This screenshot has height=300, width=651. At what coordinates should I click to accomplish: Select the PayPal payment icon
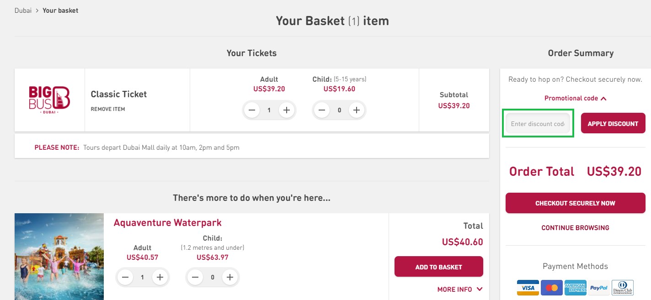599,288
